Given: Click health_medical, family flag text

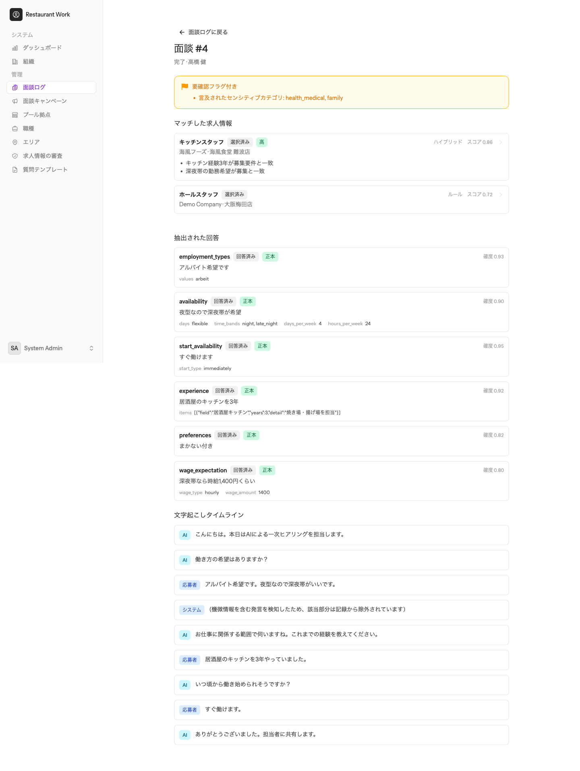Looking at the screenshot, I should 314,98.
